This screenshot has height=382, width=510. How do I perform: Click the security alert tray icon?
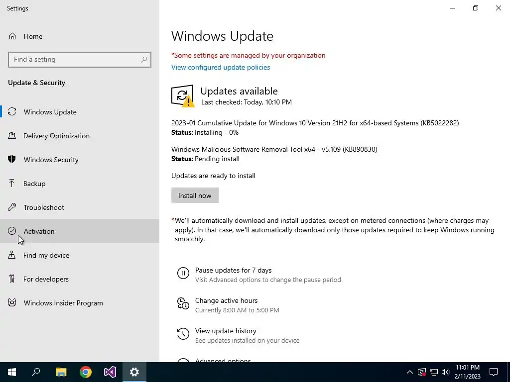pyautogui.click(x=422, y=372)
